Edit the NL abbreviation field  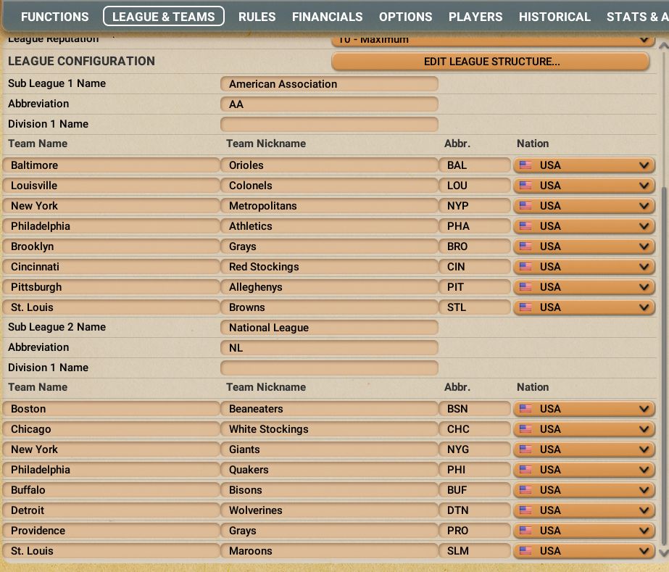(x=329, y=348)
